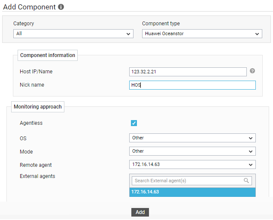
Task: Focus the Search External agent(s) box
Action: pos(192,181)
